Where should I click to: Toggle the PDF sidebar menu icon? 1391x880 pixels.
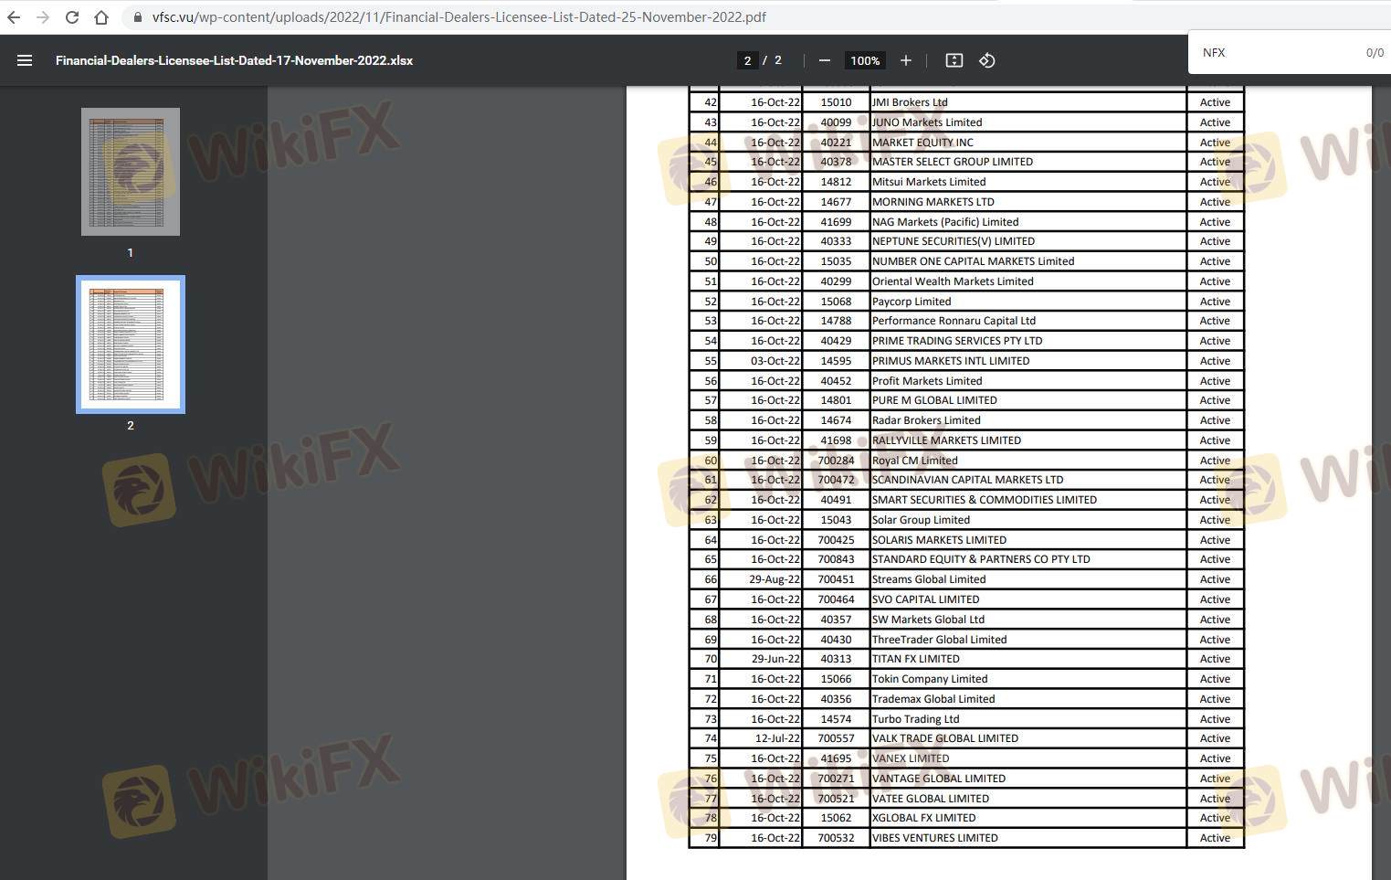pos(25,60)
